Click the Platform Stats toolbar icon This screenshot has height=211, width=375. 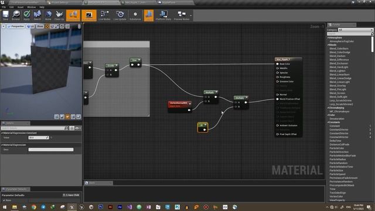[163, 15]
